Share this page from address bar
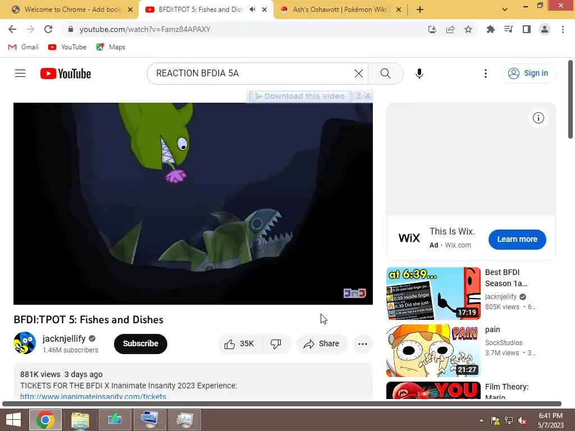The height and width of the screenshot is (431, 575). click(x=450, y=29)
